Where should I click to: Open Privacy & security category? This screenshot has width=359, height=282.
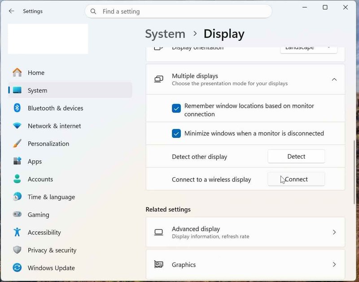click(x=70, y=250)
